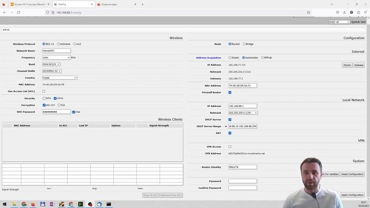Viewport: 370px width, 208px height.
Task: Open the black console window taskbar icon
Action: pos(109,204)
